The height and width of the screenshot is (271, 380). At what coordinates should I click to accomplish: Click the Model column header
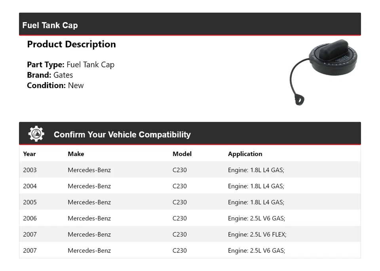182,154
